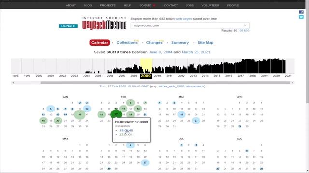
Task: Open JOBS in top navigation
Action: click(x=190, y=5)
